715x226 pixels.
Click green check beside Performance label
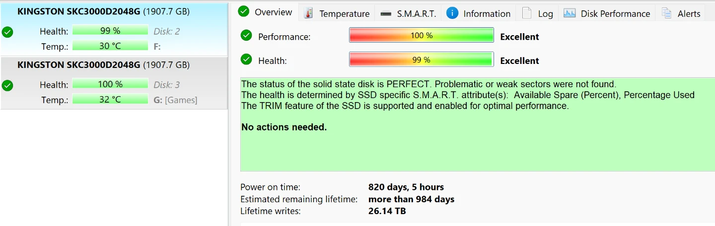coord(246,35)
